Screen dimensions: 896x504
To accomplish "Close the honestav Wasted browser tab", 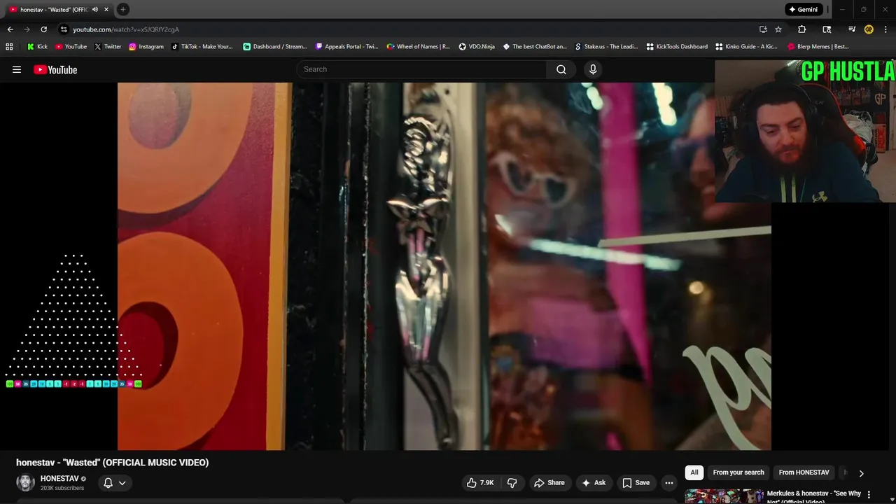I will click(106, 9).
